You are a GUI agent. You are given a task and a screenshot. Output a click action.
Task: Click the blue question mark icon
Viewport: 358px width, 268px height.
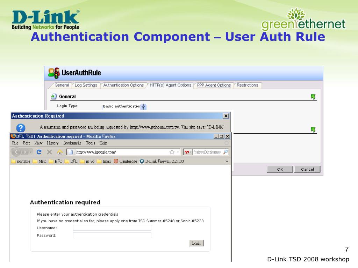pos(21,128)
